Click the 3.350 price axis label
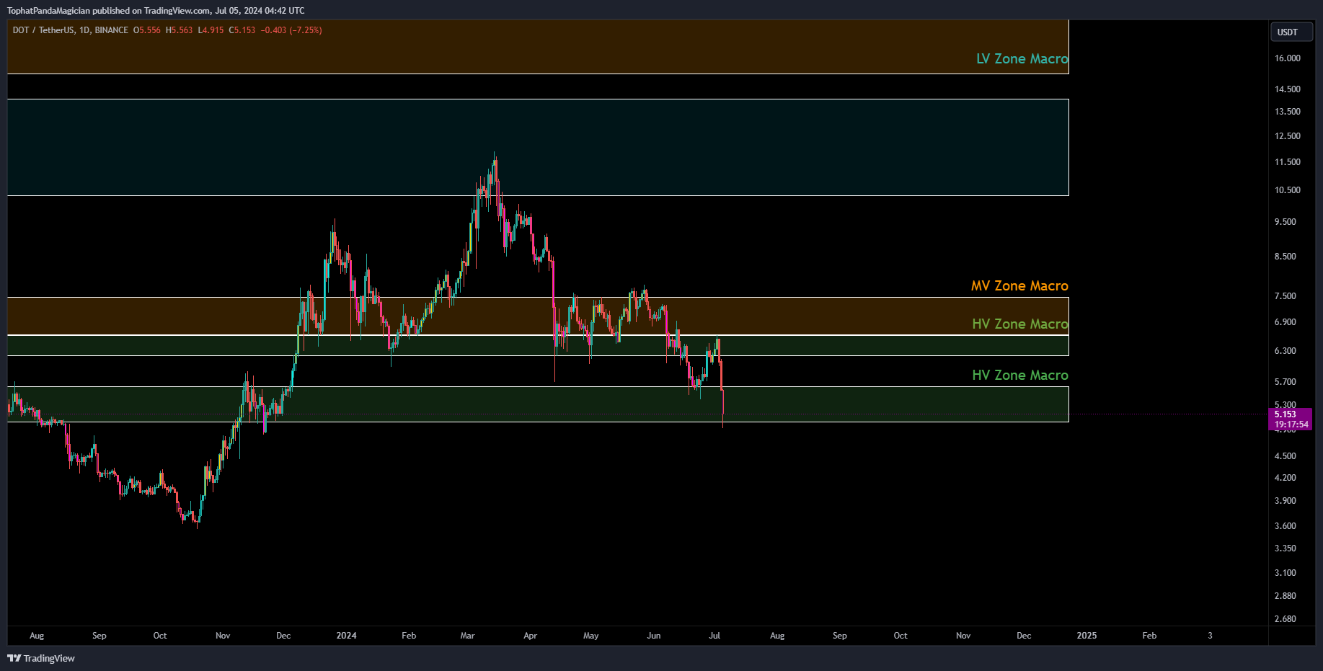Image resolution: width=1323 pixels, height=671 pixels. point(1286,548)
